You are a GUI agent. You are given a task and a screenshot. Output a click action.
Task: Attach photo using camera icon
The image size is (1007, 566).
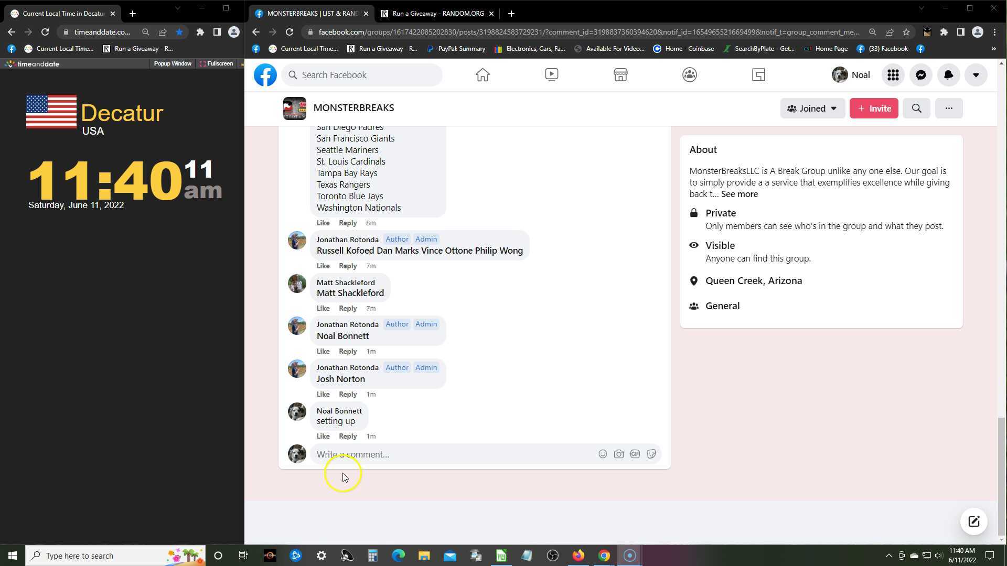point(619,454)
